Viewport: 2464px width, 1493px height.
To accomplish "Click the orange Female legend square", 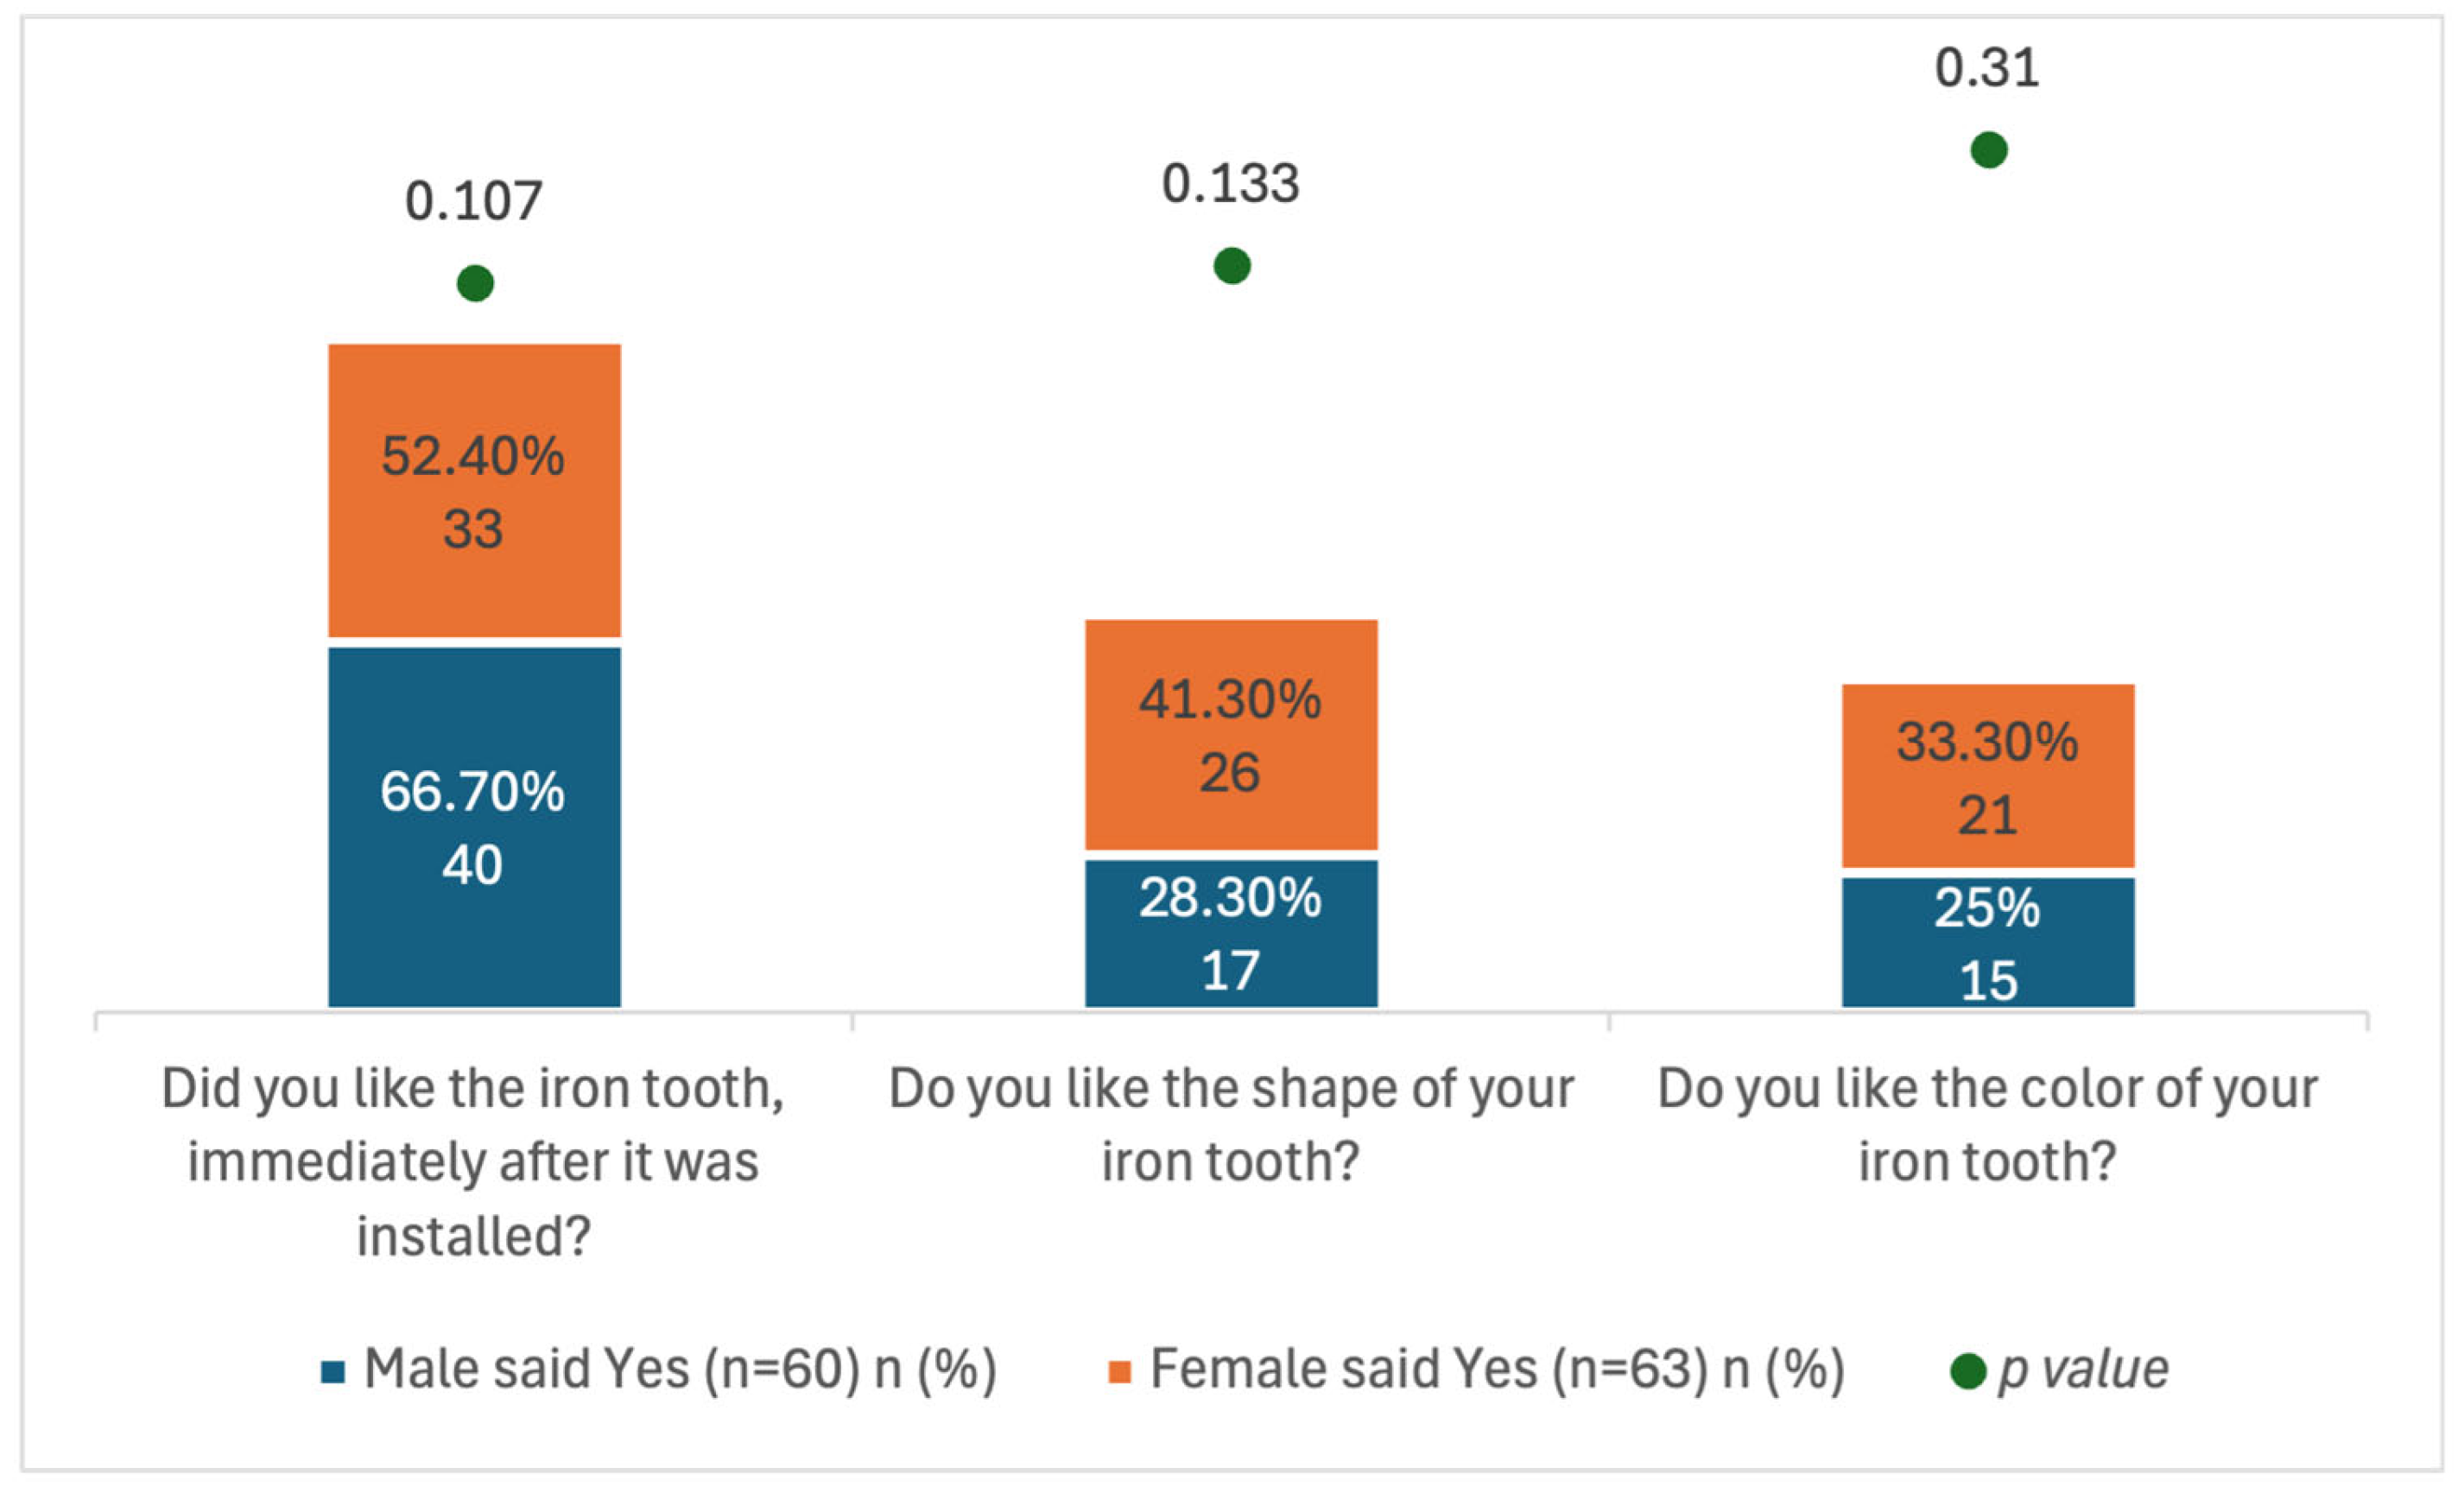I will coord(1120,1371).
